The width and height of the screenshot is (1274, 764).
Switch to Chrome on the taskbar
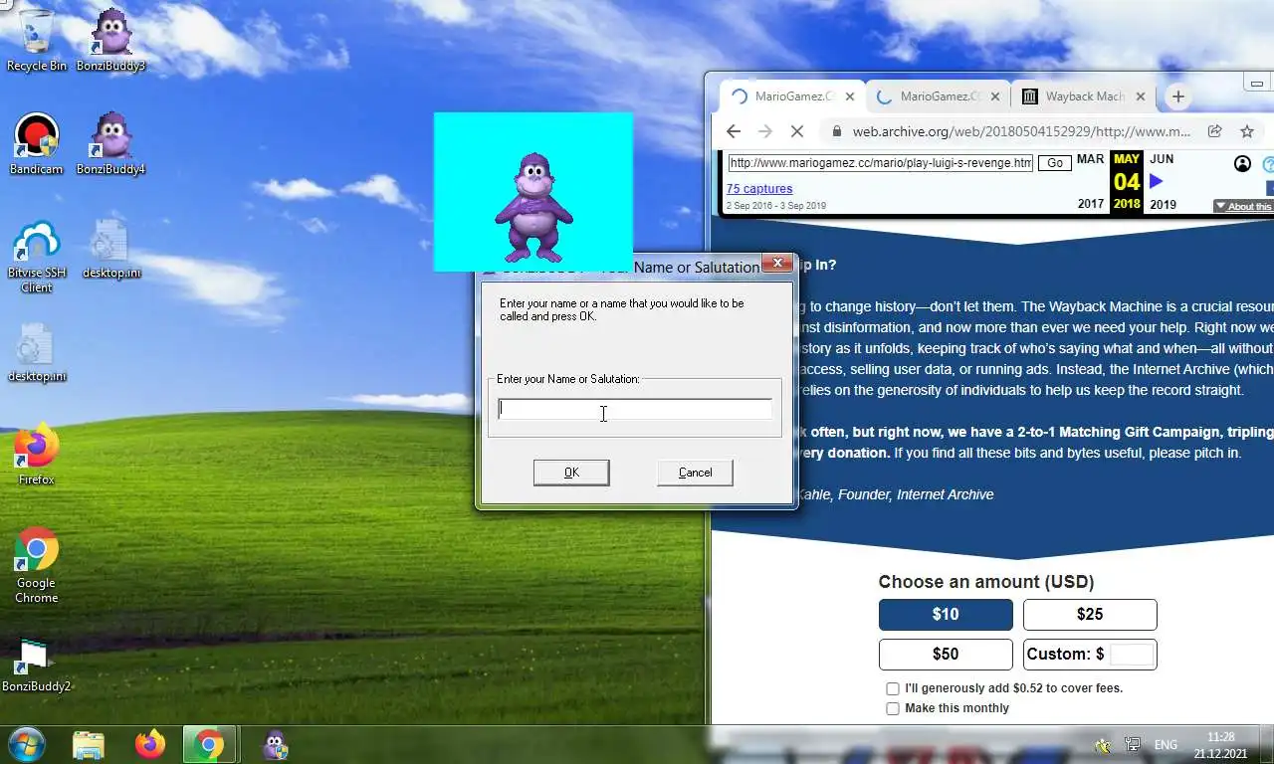click(209, 744)
